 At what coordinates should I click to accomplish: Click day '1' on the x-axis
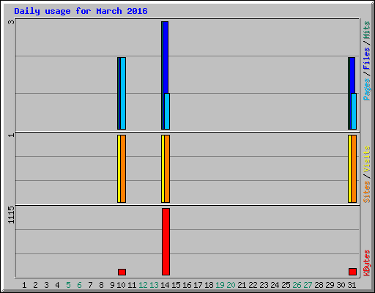click(x=24, y=285)
